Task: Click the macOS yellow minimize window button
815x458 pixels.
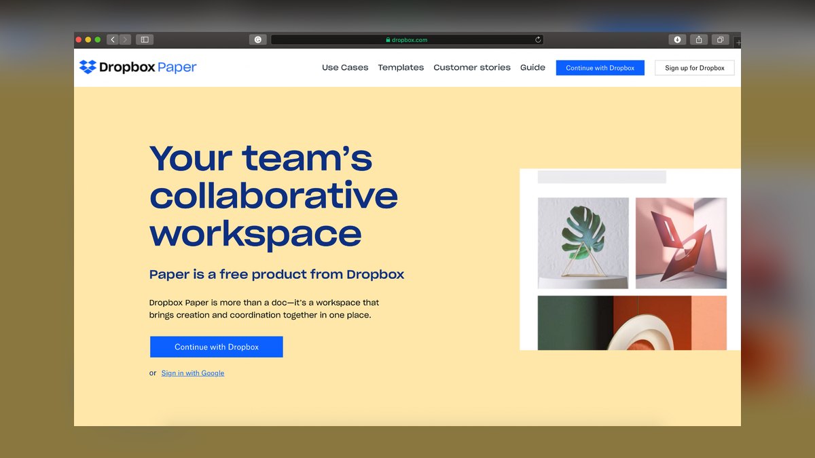Action: (88, 39)
